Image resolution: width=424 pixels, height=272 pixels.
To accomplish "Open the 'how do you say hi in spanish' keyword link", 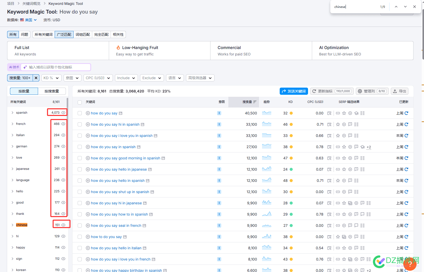I will click(x=115, y=124).
